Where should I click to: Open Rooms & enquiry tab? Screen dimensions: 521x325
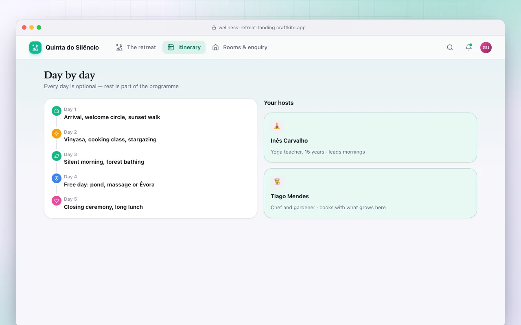tap(240, 48)
